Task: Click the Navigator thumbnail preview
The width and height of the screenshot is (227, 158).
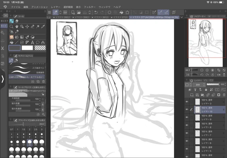Action: [x=205, y=43]
